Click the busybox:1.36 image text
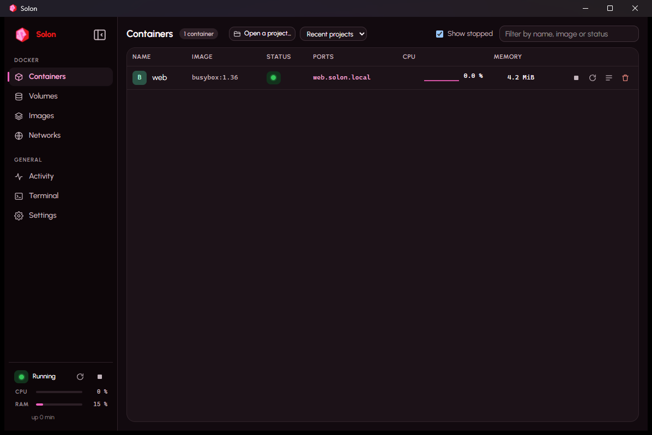Viewport: 652px width, 435px height. 215,77
